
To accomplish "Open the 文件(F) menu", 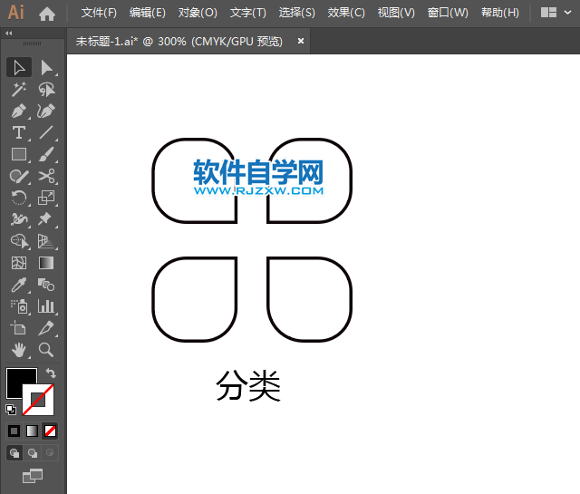I will point(99,13).
